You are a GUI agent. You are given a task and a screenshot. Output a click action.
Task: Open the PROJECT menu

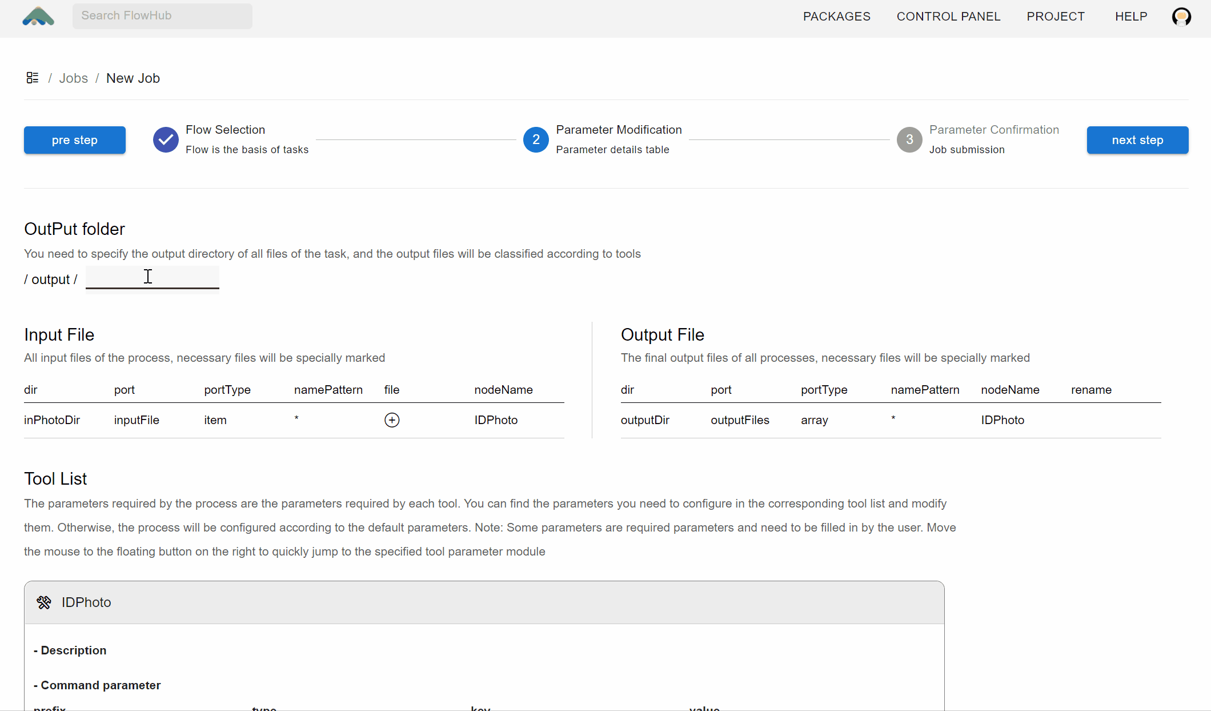[1056, 17]
